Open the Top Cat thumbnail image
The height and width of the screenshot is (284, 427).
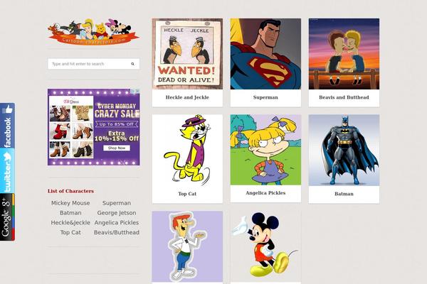click(x=187, y=150)
